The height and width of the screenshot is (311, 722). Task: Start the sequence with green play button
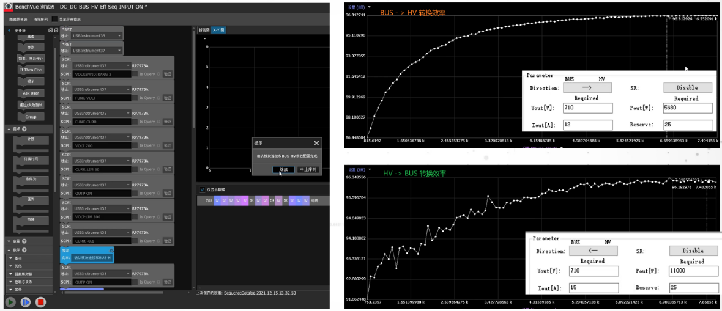[11, 302]
